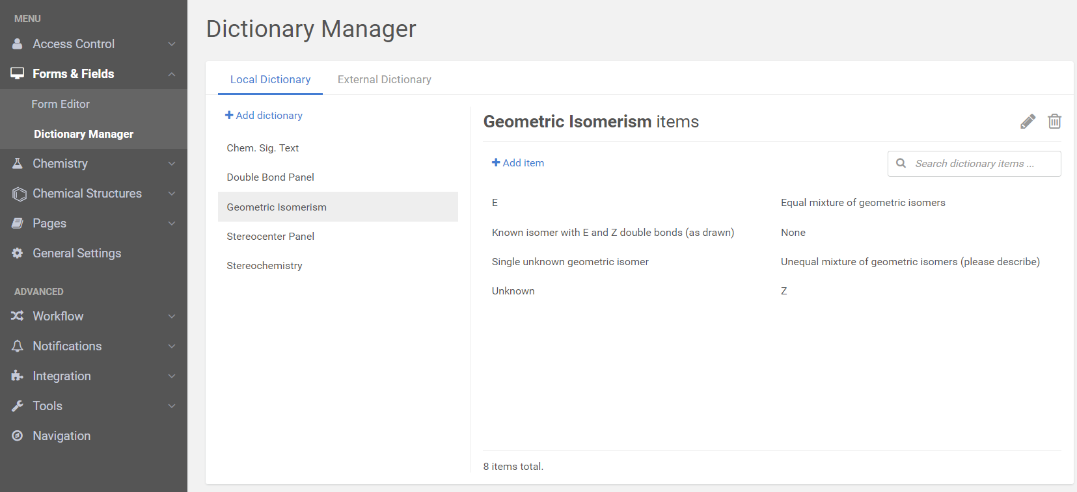Screen dimensions: 1077x492
Task: Expand the Workflow menu chevron
Action: (x=172, y=317)
